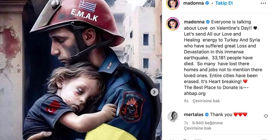The height and width of the screenshot is (140, 272).
Task: Open madonna's avatar beside the caption
Action: pos(173,24)
